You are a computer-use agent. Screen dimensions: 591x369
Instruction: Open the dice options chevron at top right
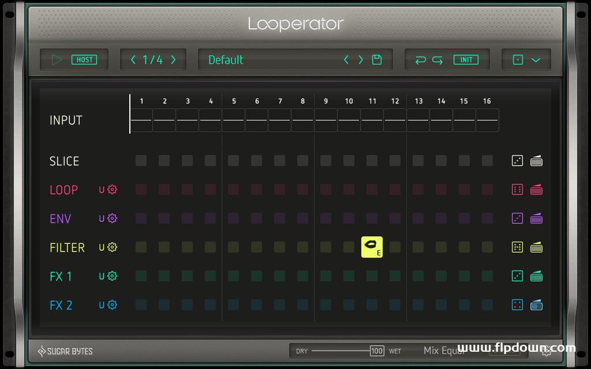tap(536, 59)
